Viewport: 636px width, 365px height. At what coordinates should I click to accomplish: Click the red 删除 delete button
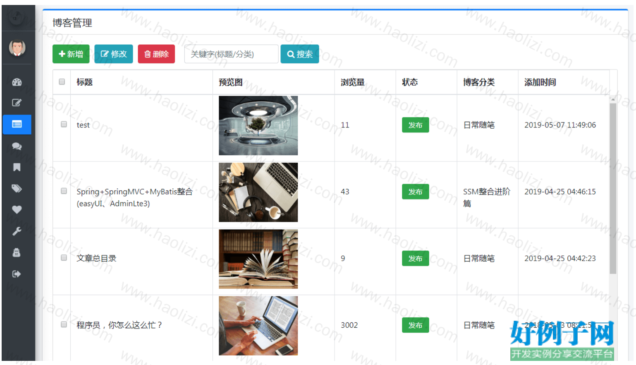(156, 54)
